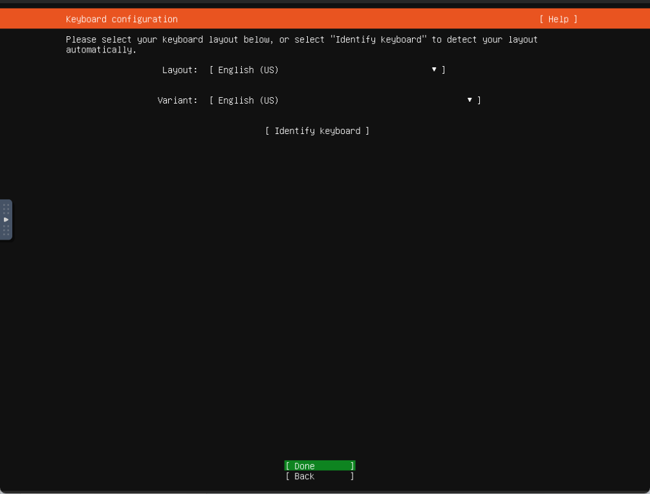Click the Variant: field label
The height and width of the screenshot is (494, 650).
177,100
